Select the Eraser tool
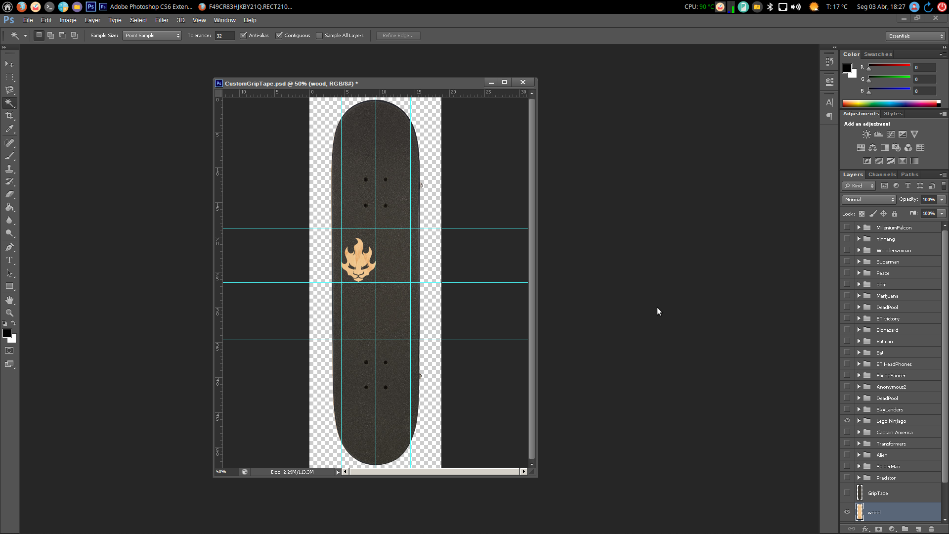Screen dimensions: 949x534 click(9, 194)
